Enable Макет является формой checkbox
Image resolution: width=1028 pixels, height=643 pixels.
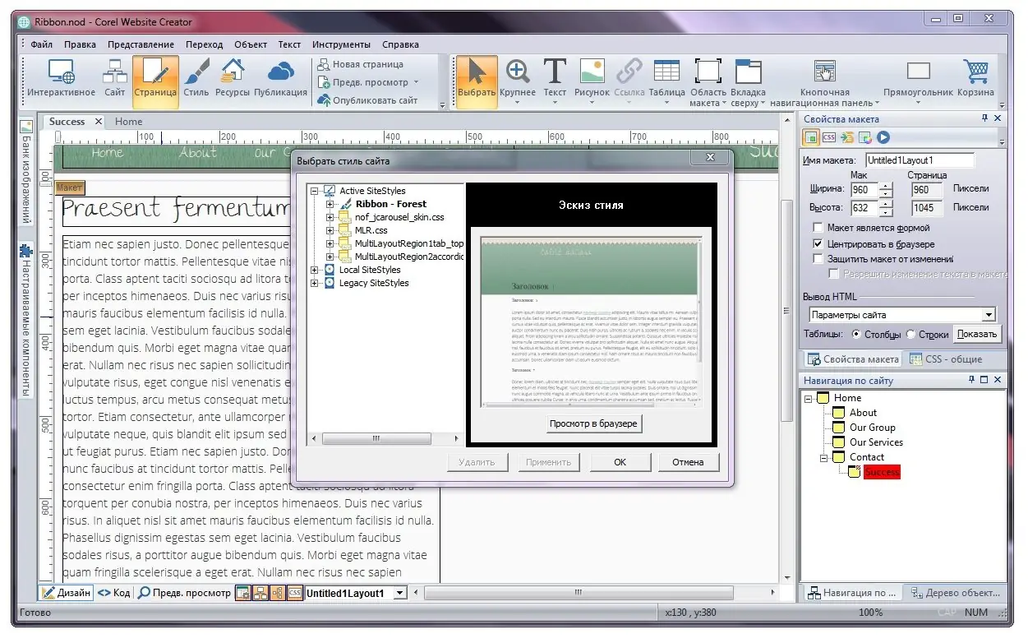[x=818, y=228]
